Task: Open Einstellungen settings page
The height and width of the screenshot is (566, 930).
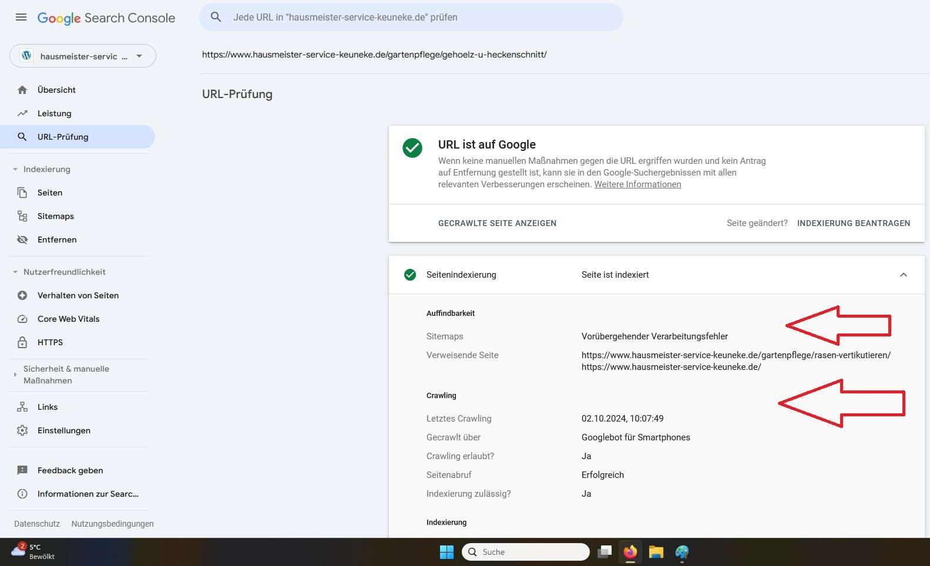Action: (x=64, y=430)
